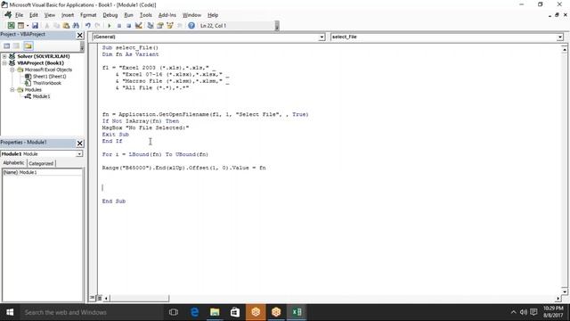Click the code pane scroll down arrow
The height and width of the screenshot is (321, 570).
click(x=564, y=292)
